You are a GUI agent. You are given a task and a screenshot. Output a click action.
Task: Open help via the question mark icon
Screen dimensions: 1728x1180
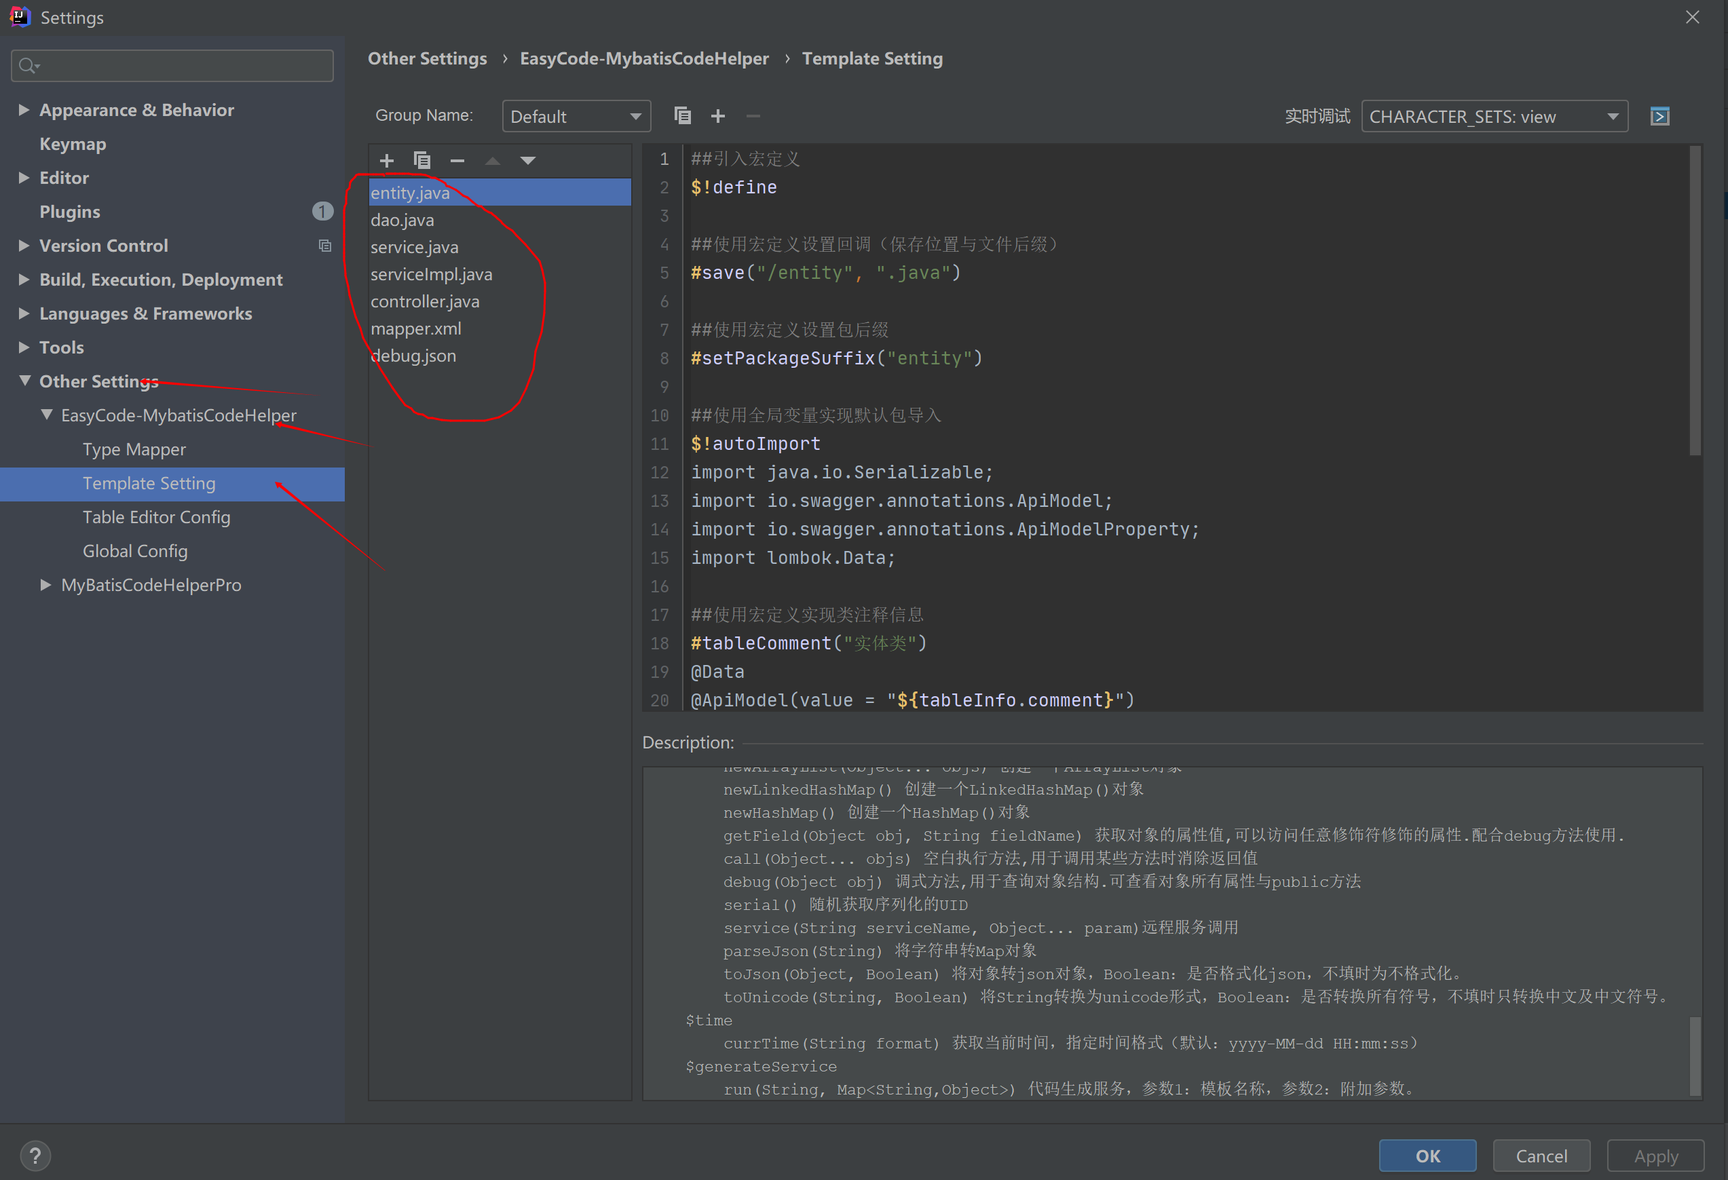pyautogui.click(x=35, y=1155)
